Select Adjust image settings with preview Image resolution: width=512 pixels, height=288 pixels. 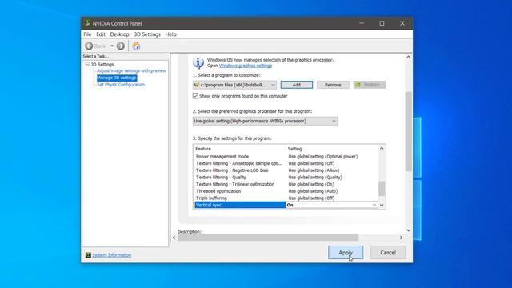click(131, 71)
